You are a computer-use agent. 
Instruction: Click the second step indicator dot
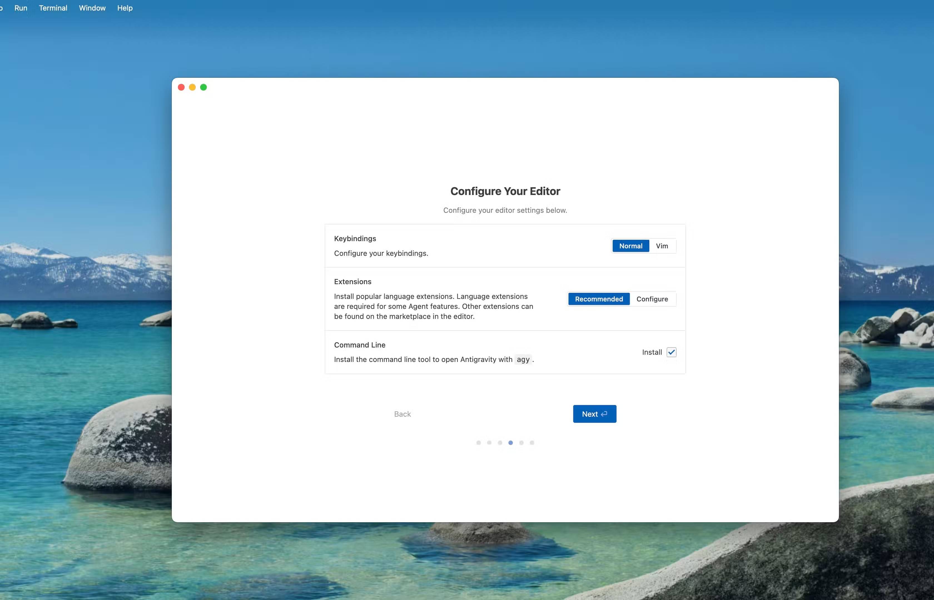[x=489, y=442]
